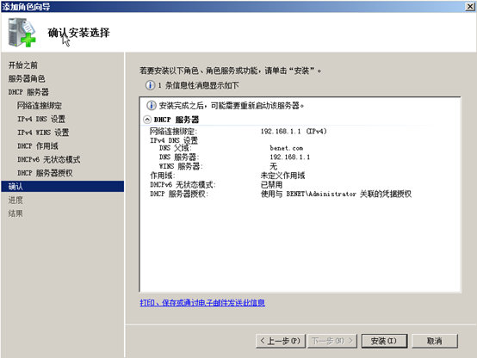The height and width of the screenshot is (358, 477).
Task: Click the WINS 服务器 value 无
Action: pos(274,166)
